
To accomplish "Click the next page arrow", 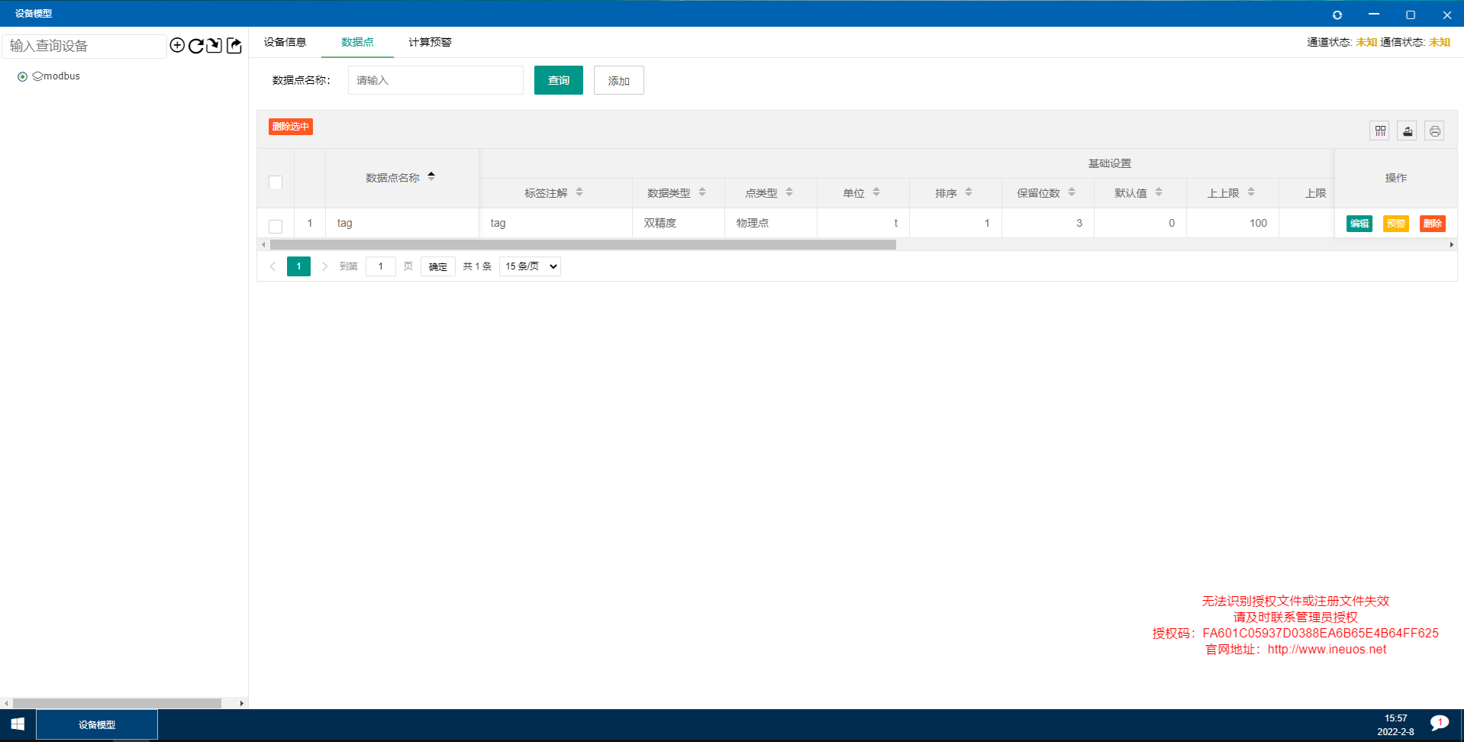I will point(324,266).
